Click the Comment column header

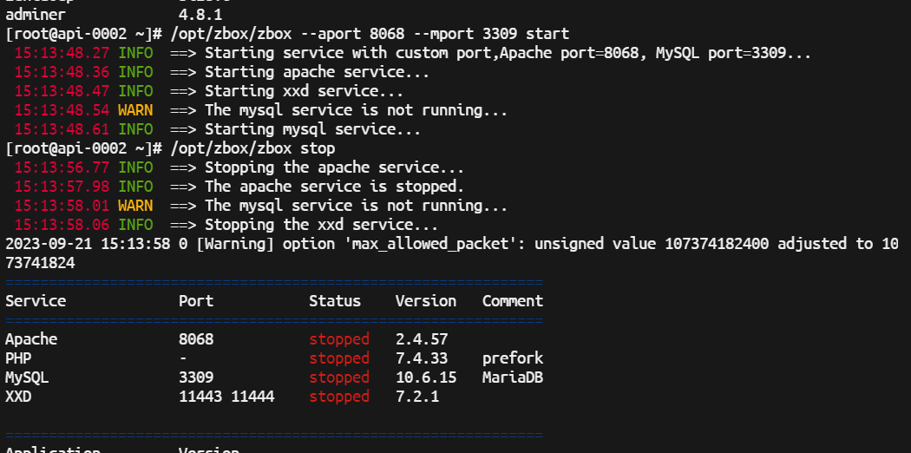click(513, 301)
